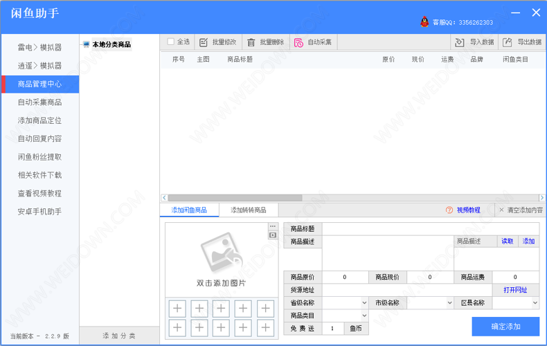Minimize the 闲鱼助手 window
Viewport: 547px width, 346px height.
point(516,13)
